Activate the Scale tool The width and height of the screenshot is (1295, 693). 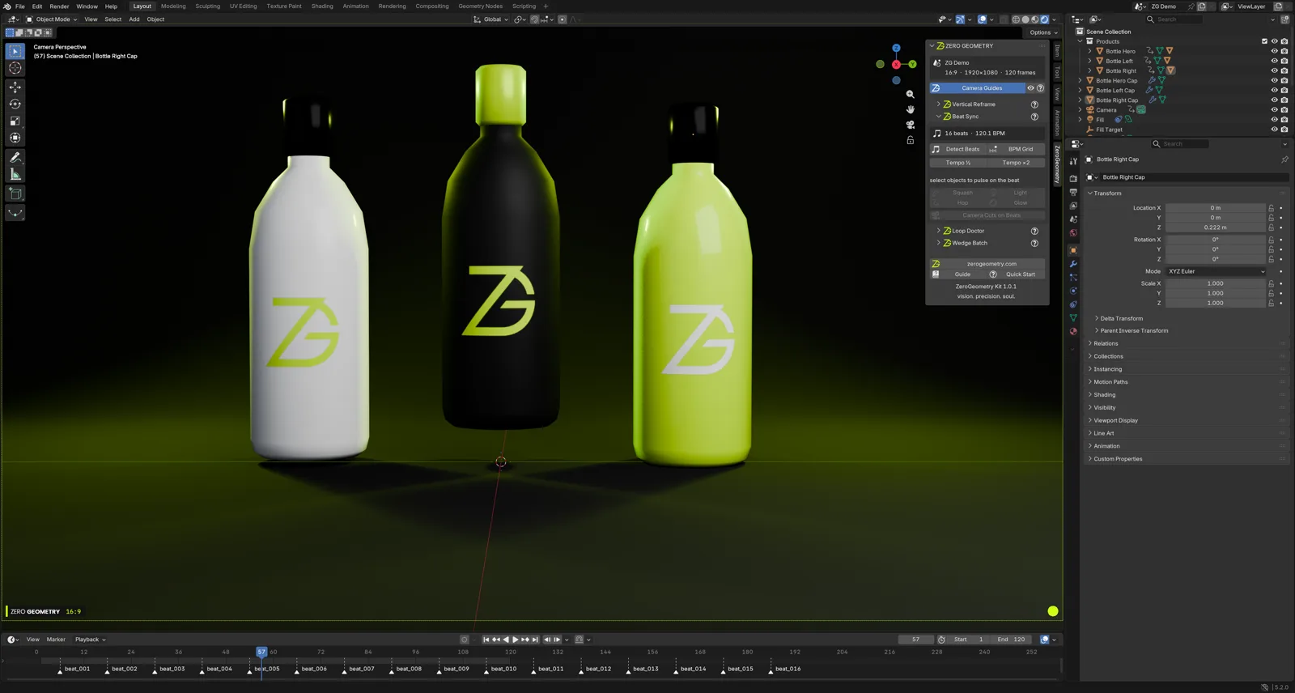coord(15,121)
